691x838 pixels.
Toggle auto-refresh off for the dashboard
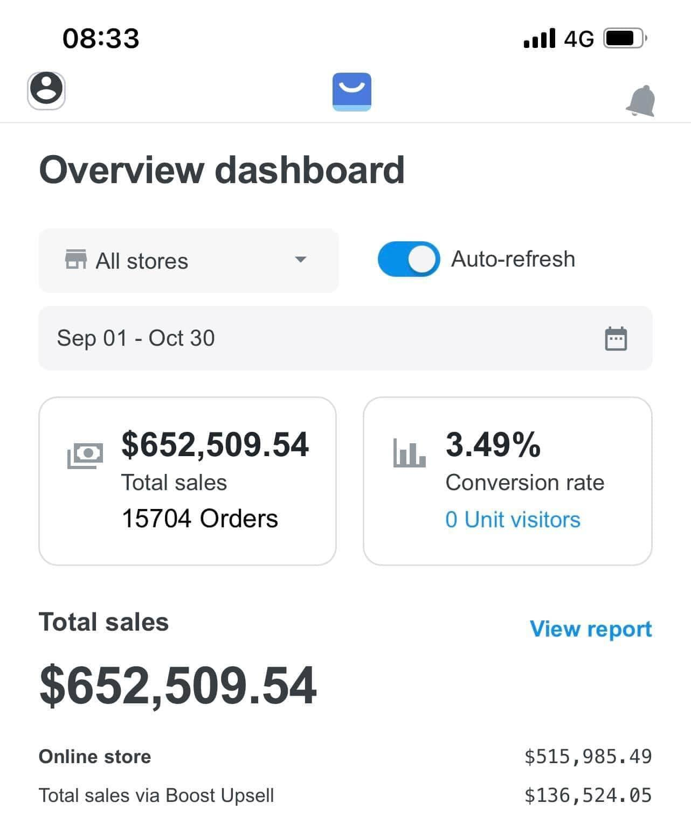[x=408, y=259]
